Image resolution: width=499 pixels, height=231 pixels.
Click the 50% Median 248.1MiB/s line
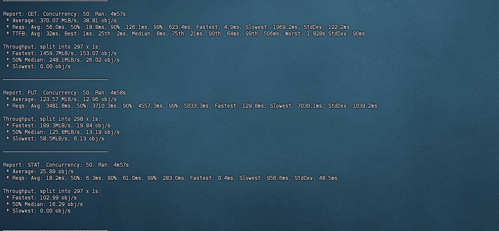[63, 60]
